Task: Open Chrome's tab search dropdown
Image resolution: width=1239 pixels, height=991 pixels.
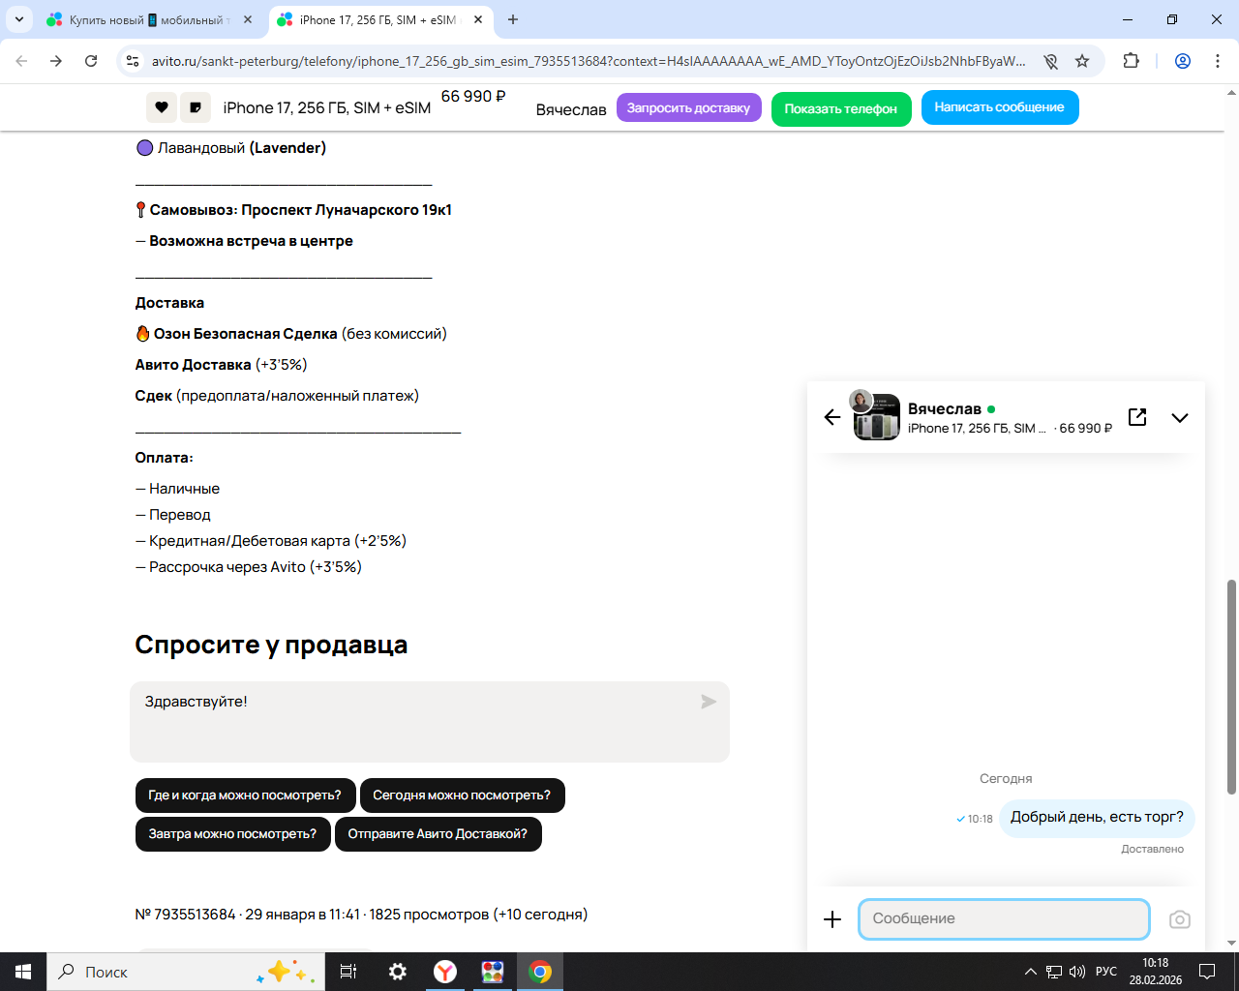Action: coord(19,19)
